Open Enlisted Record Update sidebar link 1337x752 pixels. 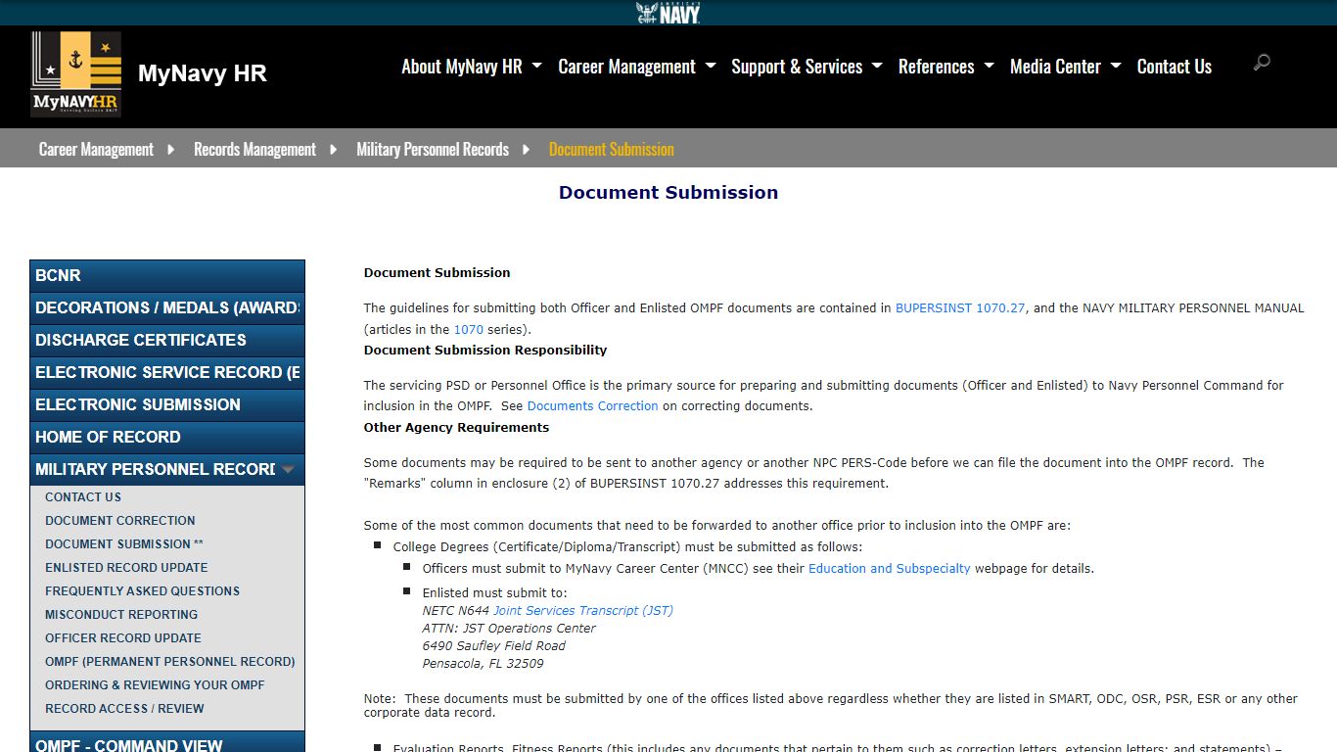(126, 568)
